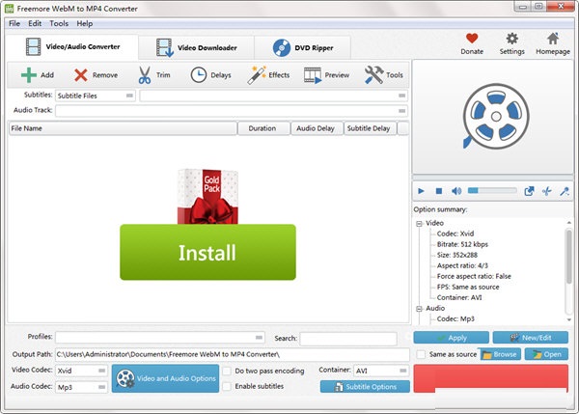Toggle the Enable subtitles checkbox
The width and height of the screenshot is (579, 414).
pyautogui.click(x=226, y=386)
